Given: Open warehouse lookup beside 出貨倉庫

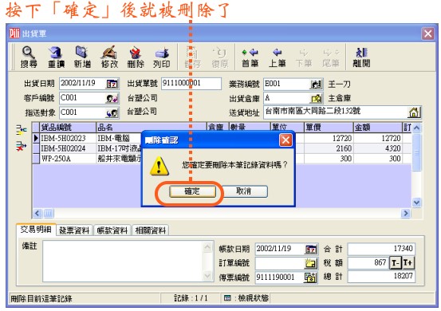Looking at the screenshot, I should [316, 98].
